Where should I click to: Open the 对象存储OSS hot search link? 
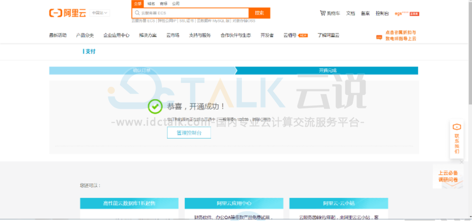(243, 21)
